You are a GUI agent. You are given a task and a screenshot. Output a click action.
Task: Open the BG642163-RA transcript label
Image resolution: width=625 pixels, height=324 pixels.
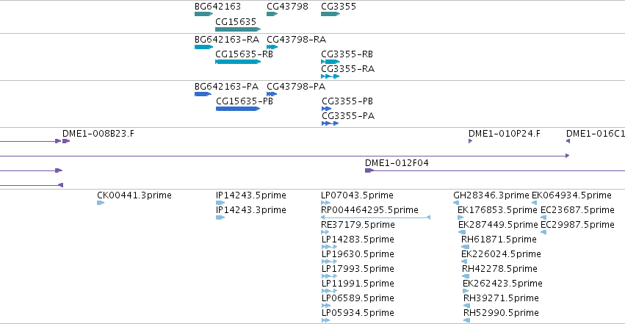coord(227,40)
